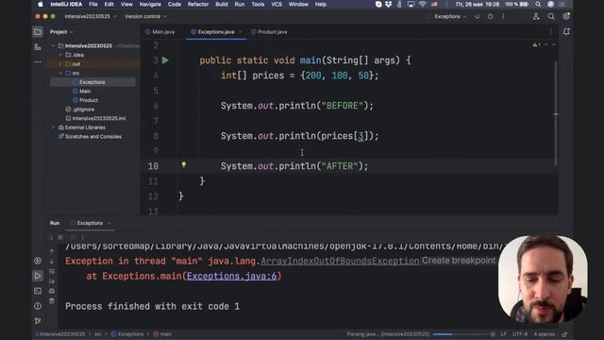Open the VCS menu
Image resolution: width=604 pixels, height=340 pixels.
tap(277, 4)
